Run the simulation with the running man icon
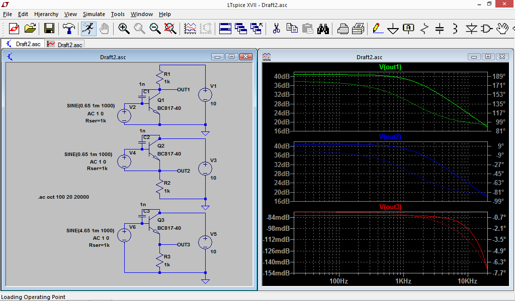This screenshot has width=515, height=301. (89, 29)
